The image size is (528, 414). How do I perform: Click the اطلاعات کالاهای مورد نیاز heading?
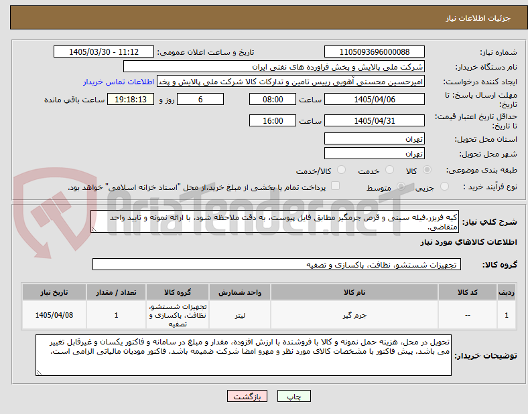click(x=468, y=242)
